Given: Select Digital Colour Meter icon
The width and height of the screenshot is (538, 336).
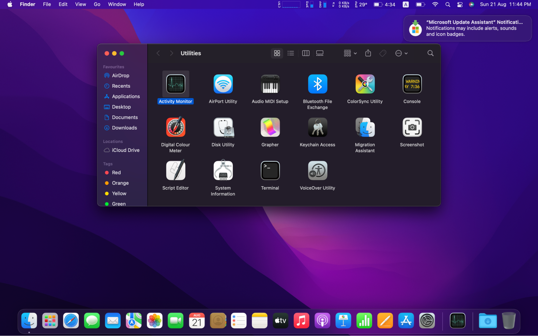Looking at the screenshot, I should click(x=175, y=127).
